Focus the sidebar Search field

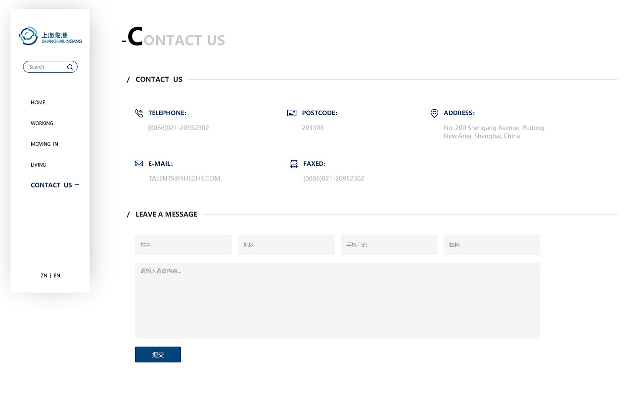click(x=45, y=67)
